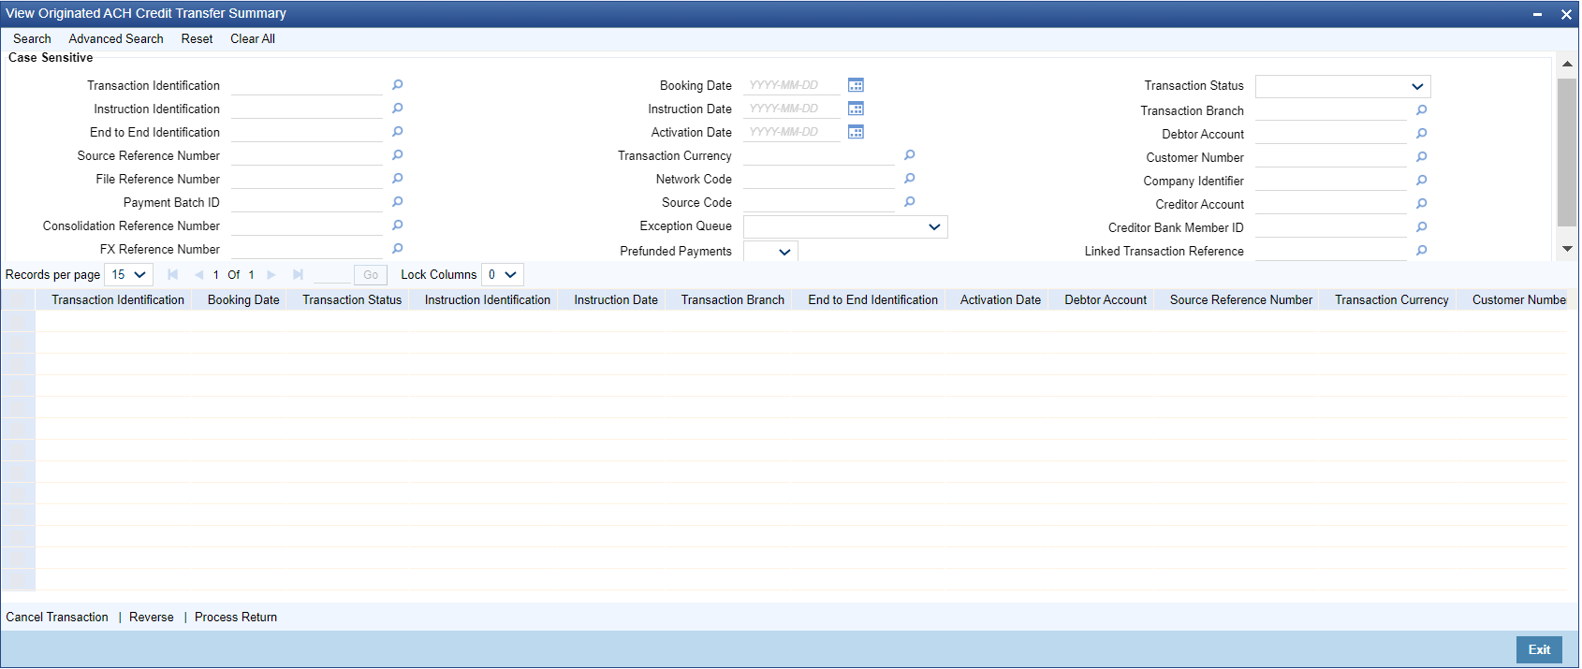Expand the Prefunded Payments dropdown

point(770,252)
